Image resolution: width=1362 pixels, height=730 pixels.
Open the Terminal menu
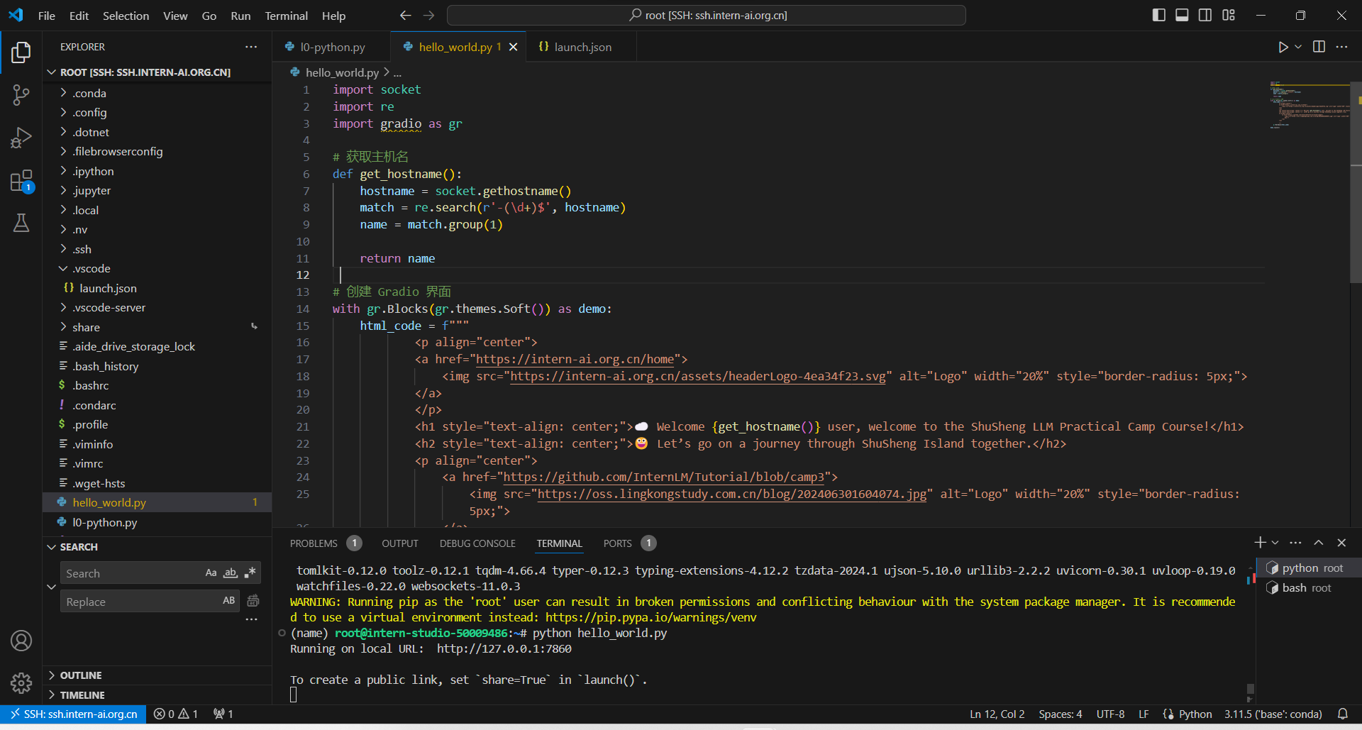point(287,16)
